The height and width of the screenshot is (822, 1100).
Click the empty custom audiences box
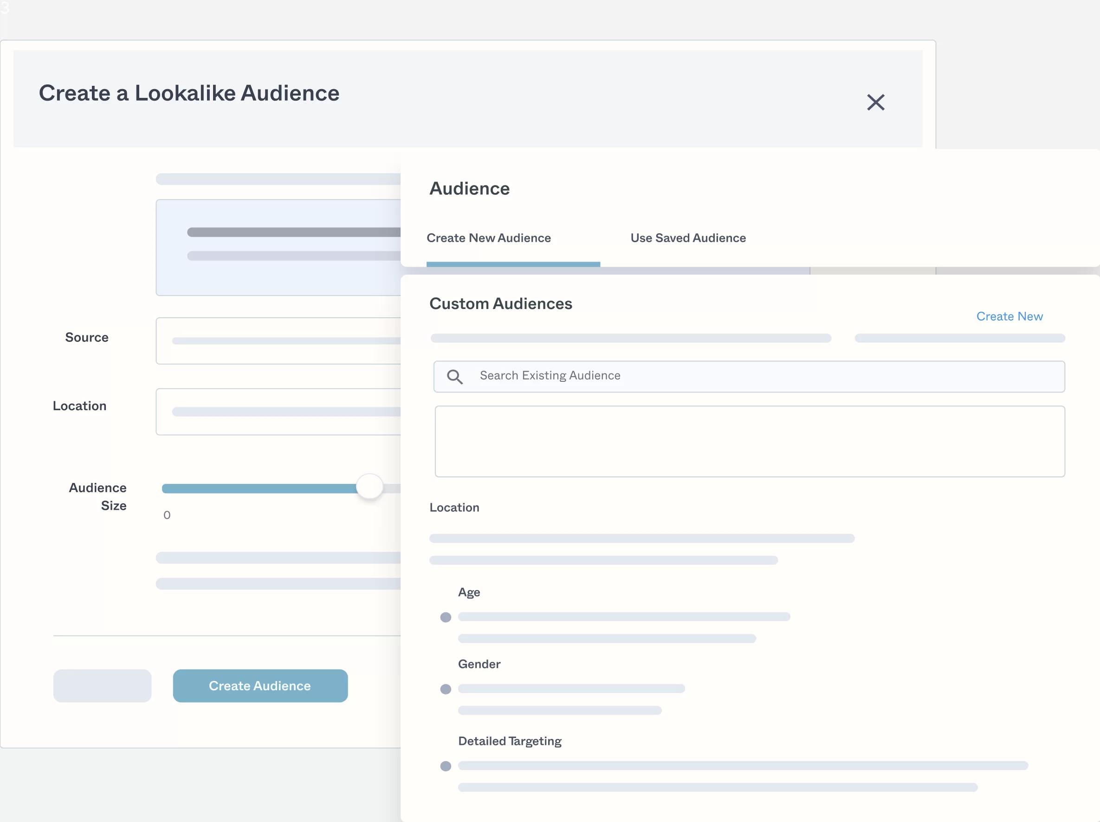[x=750, y=441]
